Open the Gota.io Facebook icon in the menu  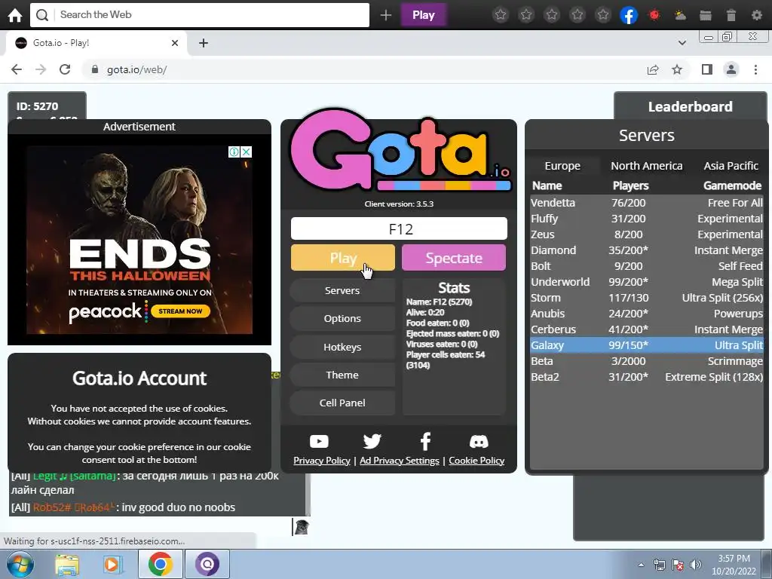point(425,441)
